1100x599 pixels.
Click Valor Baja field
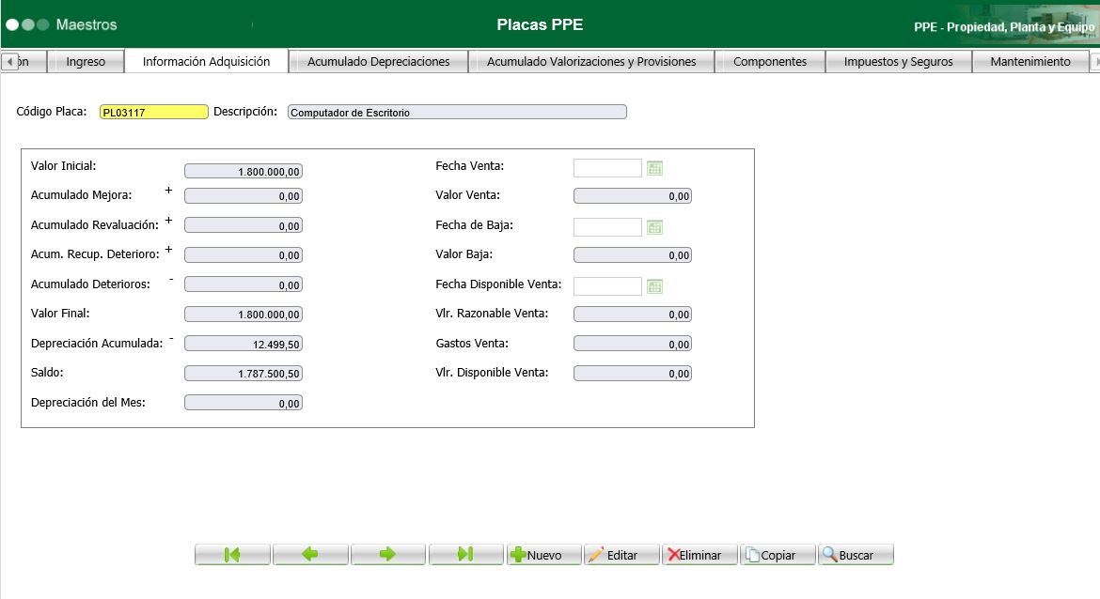(633, 255)
